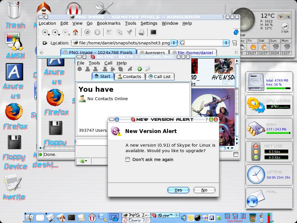Click the question mark help button in alert titlebar
The image size is (297, 223).
207,119
